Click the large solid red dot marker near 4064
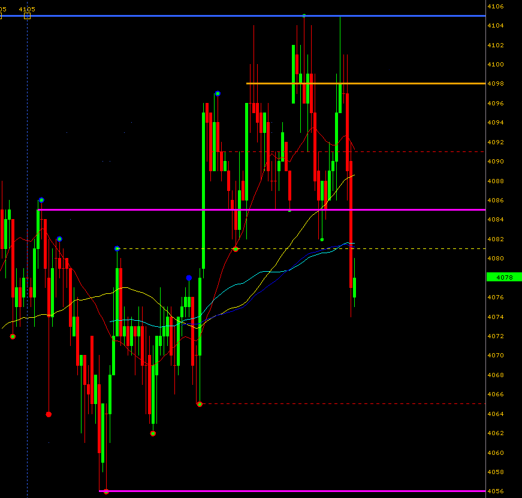 pyautogui.click(x=49, y=414)
